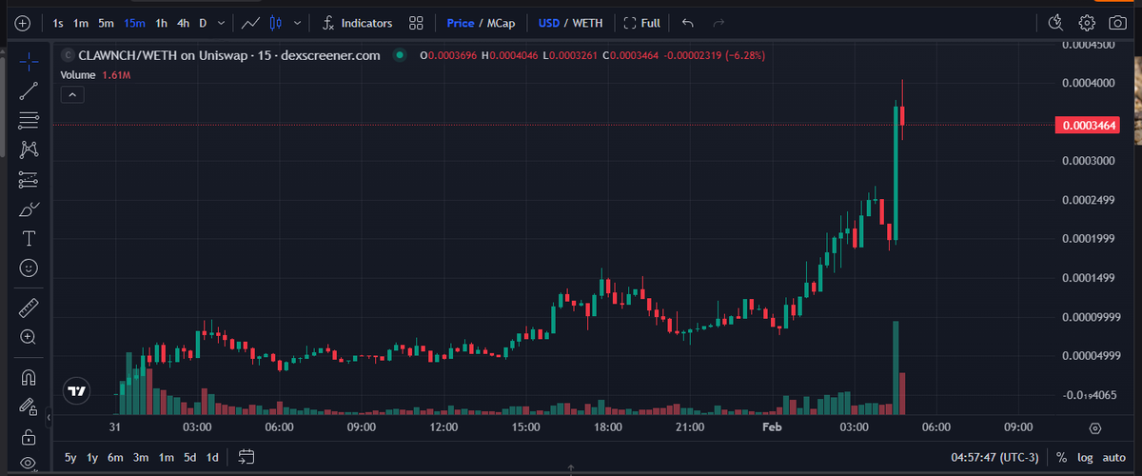Open quick search icon
Screen dimensions: 1142x476
click(x=1055, y=23)
